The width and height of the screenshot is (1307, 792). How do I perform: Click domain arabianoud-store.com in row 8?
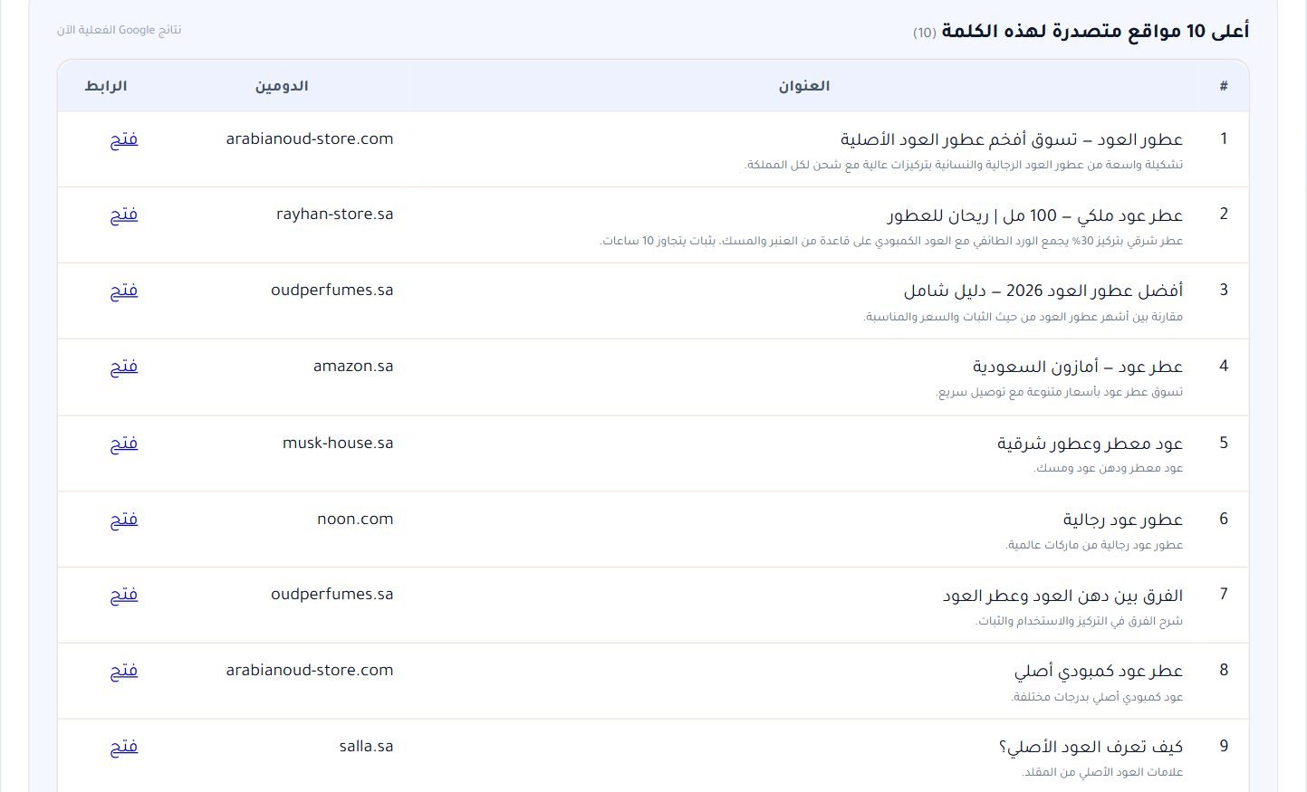[x=310, y=671]
